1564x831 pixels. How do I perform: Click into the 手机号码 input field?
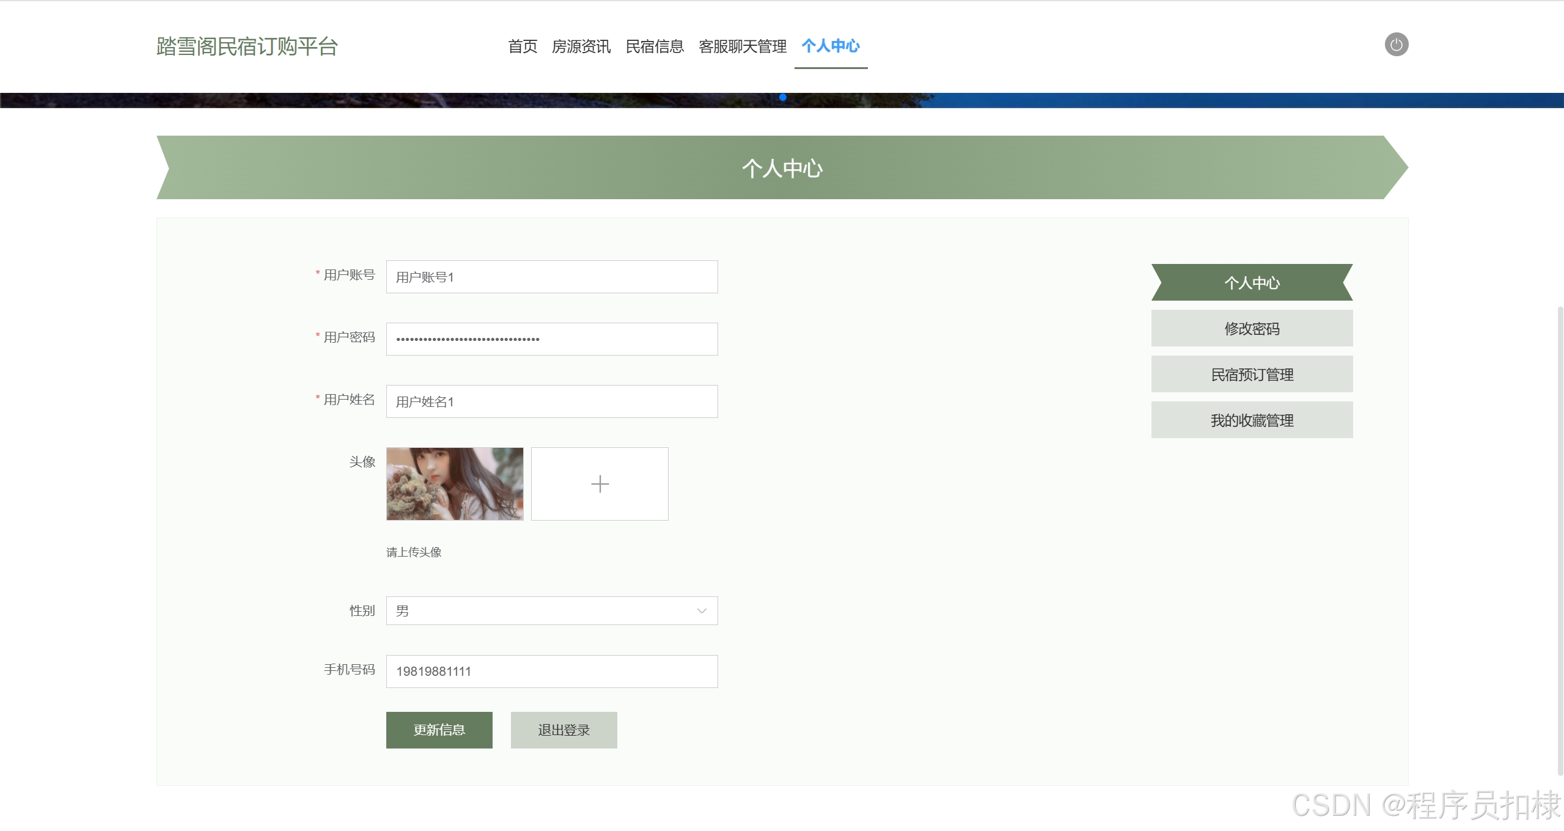pos(551,672)
